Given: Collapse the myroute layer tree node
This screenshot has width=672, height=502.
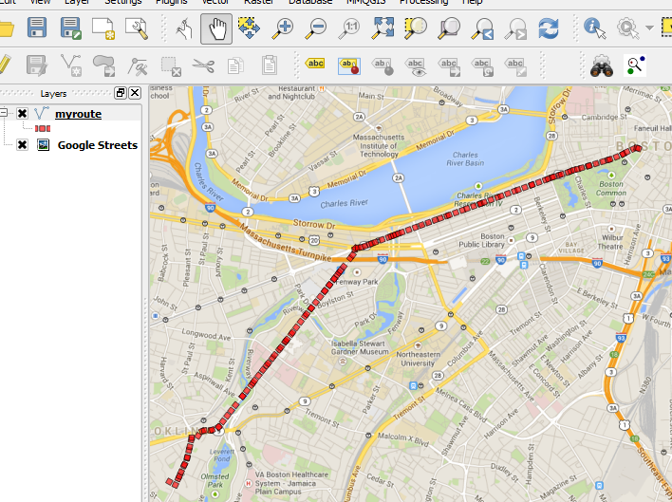Looking at the screenshot, I should pos(4,113).
